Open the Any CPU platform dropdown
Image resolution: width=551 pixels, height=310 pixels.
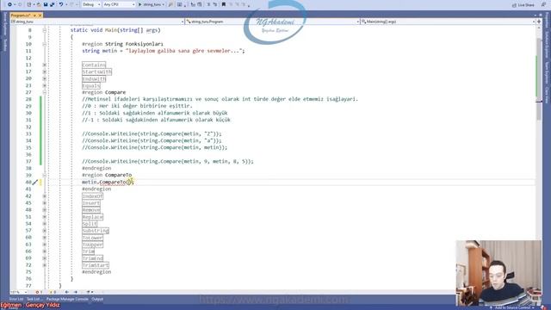[x=119, y=4]
